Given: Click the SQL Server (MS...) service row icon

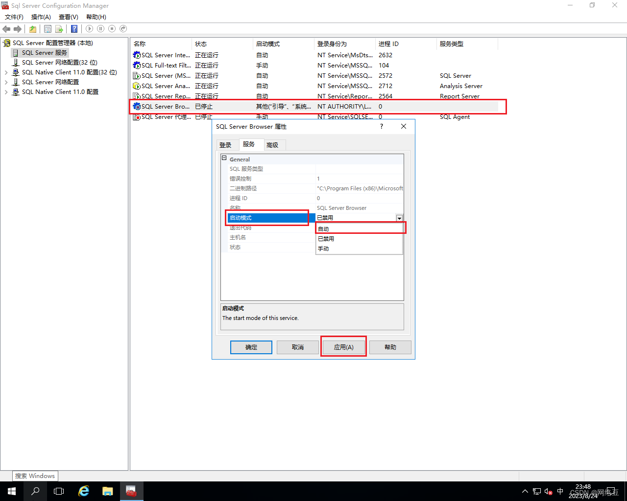Looking at the screenshot, I should [x=137, y=76].
